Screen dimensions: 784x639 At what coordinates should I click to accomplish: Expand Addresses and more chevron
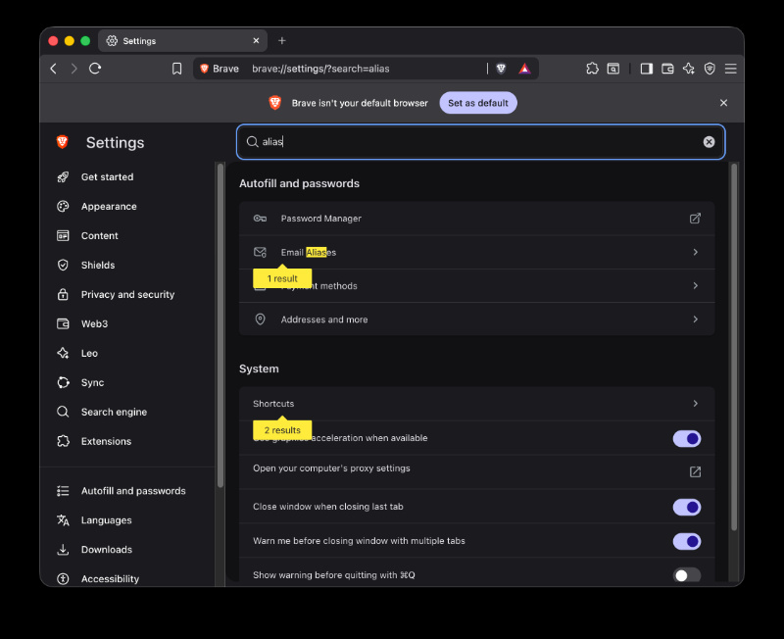(696, 319)
